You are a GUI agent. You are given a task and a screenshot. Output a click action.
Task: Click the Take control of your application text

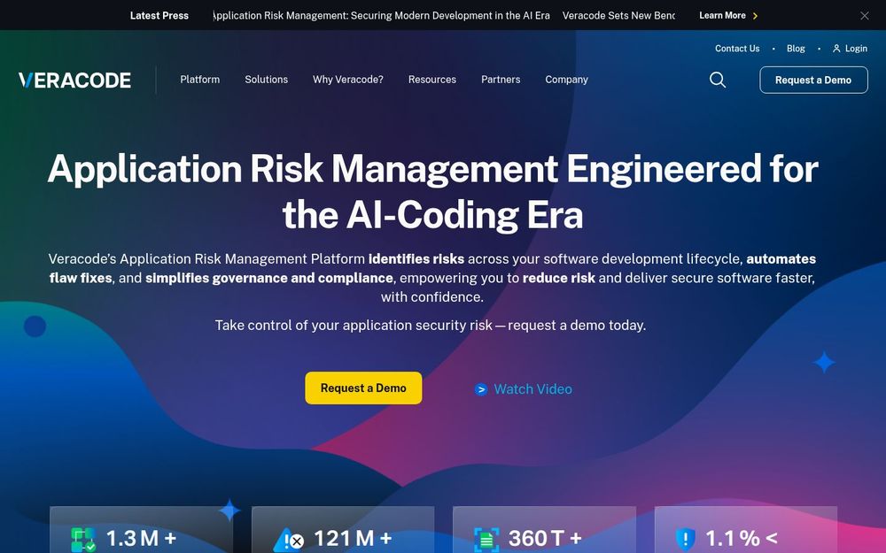point(431,326)
